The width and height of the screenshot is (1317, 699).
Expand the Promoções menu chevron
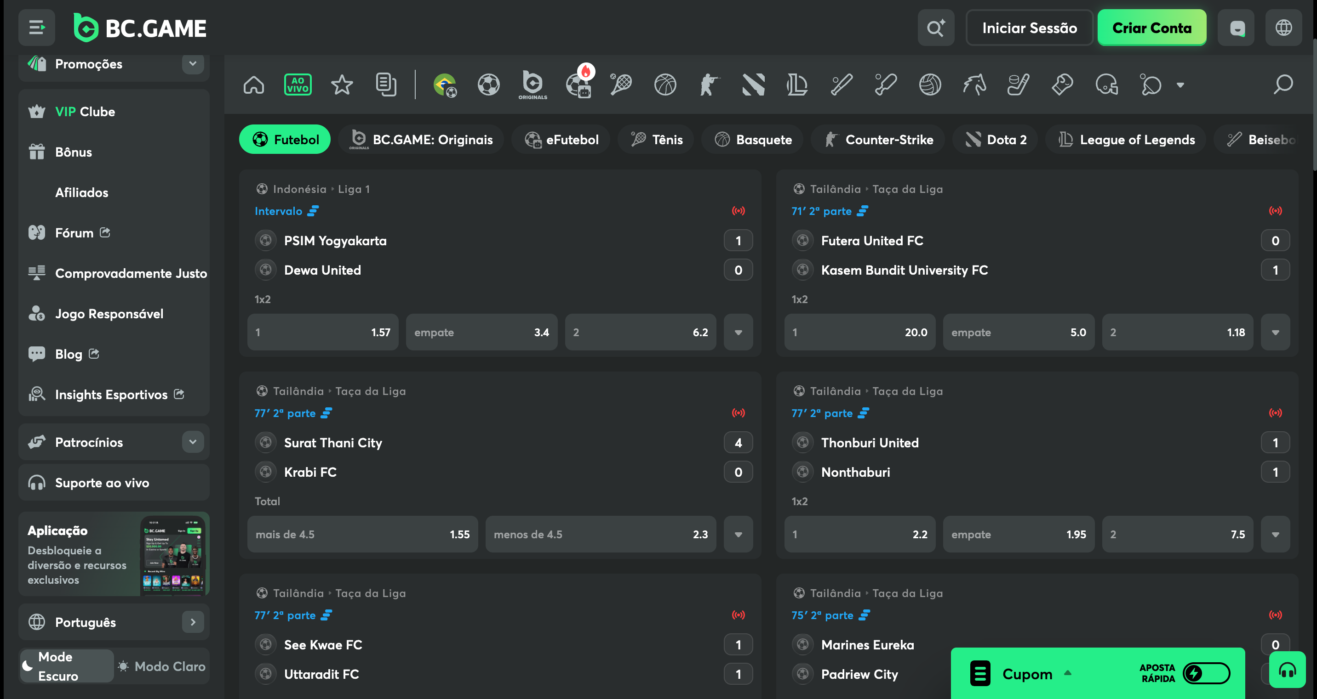point(193,64)
